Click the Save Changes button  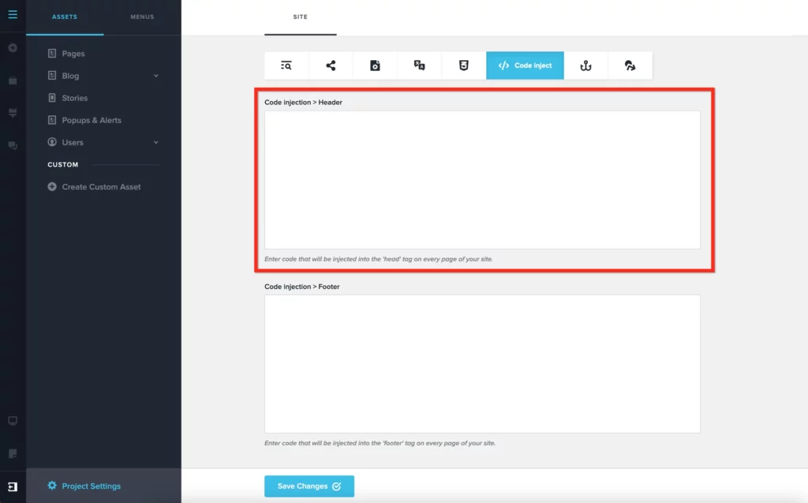point(309,486)
